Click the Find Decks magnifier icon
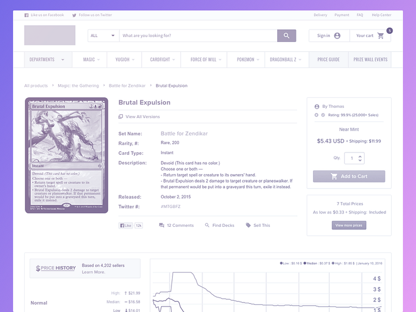The image size is (416, 312). coord(207,225)
